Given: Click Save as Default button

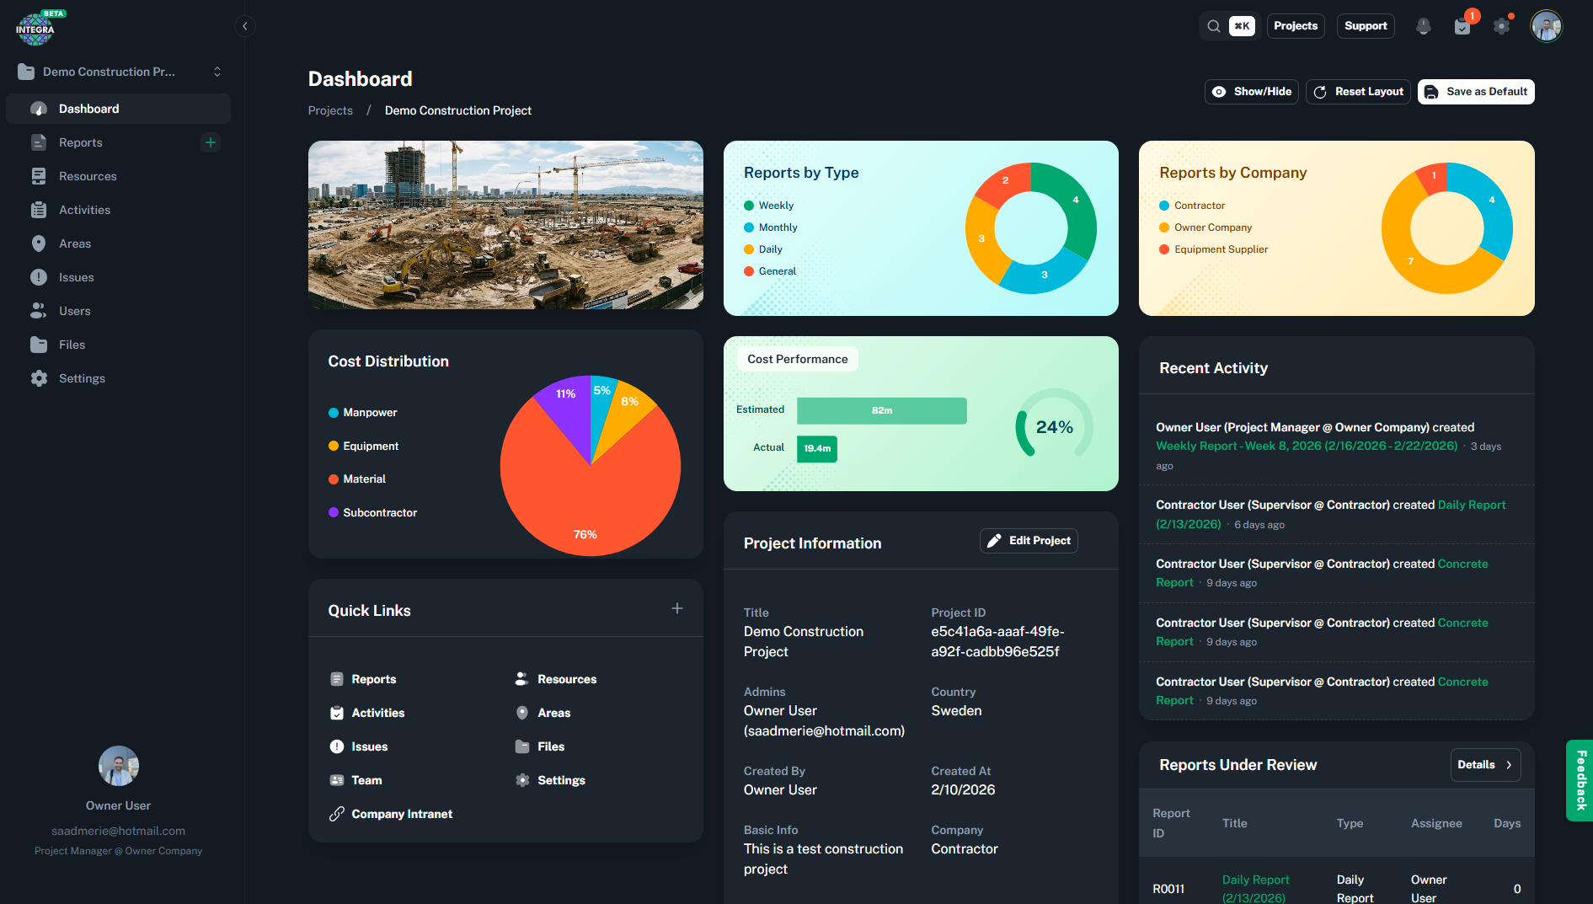Looking at the screenshot, I should click(1476, 92).
